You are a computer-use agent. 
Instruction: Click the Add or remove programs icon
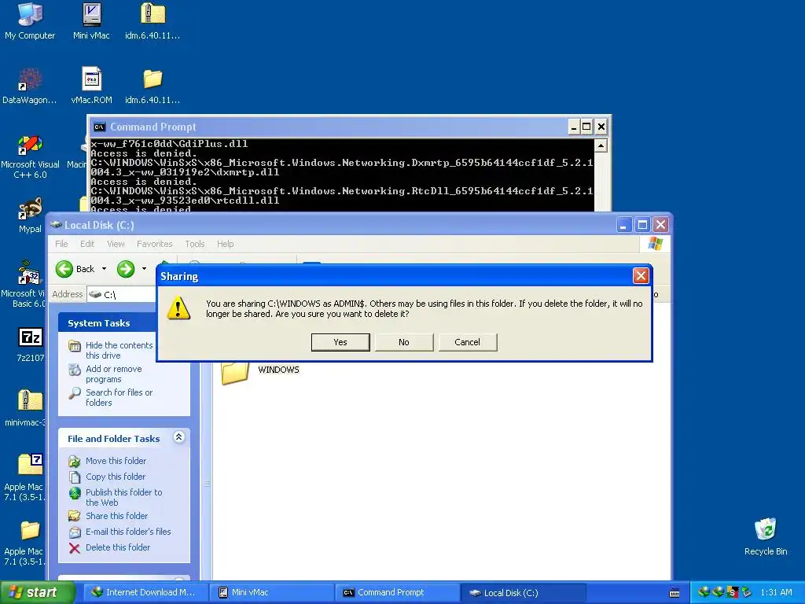click(75, 370)
